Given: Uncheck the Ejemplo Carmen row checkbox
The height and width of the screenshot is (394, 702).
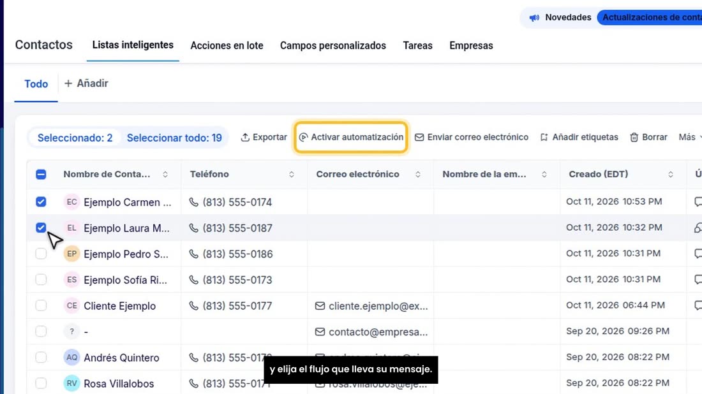Looking at the screenshot, I should pyautogui.click(x=41, y=202).
